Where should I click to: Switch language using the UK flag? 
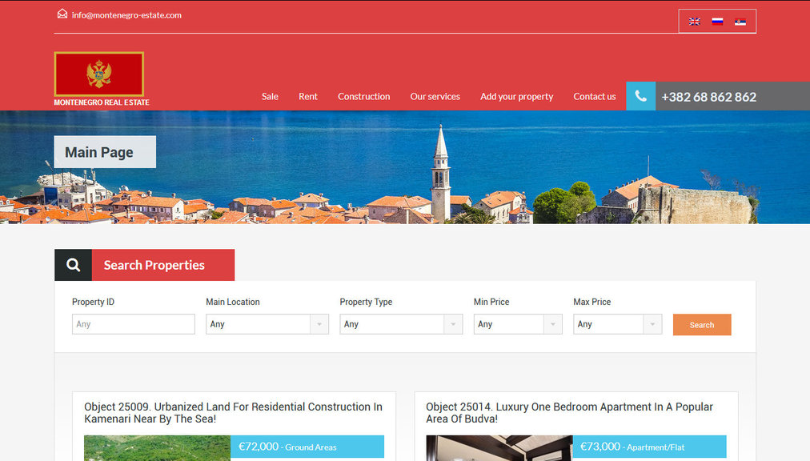[x=695, y=22]
